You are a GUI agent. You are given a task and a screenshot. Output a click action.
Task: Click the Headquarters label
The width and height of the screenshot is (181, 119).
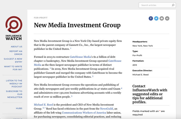point(140,42)
